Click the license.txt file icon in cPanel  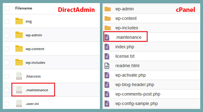(x=107, y=56)
